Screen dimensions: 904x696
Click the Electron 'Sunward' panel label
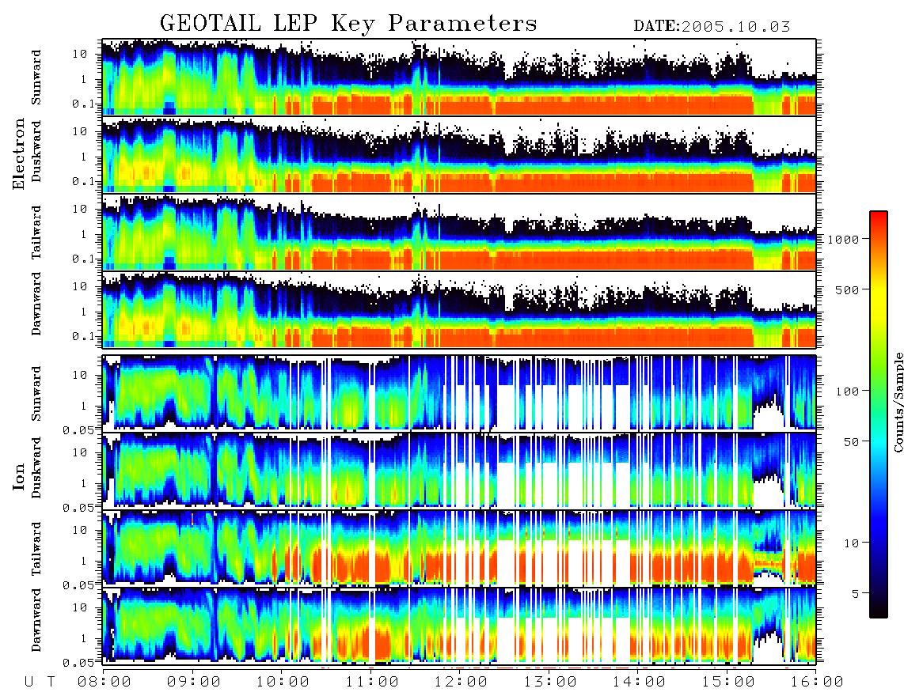pyautogui.click(x=36, y=78)
